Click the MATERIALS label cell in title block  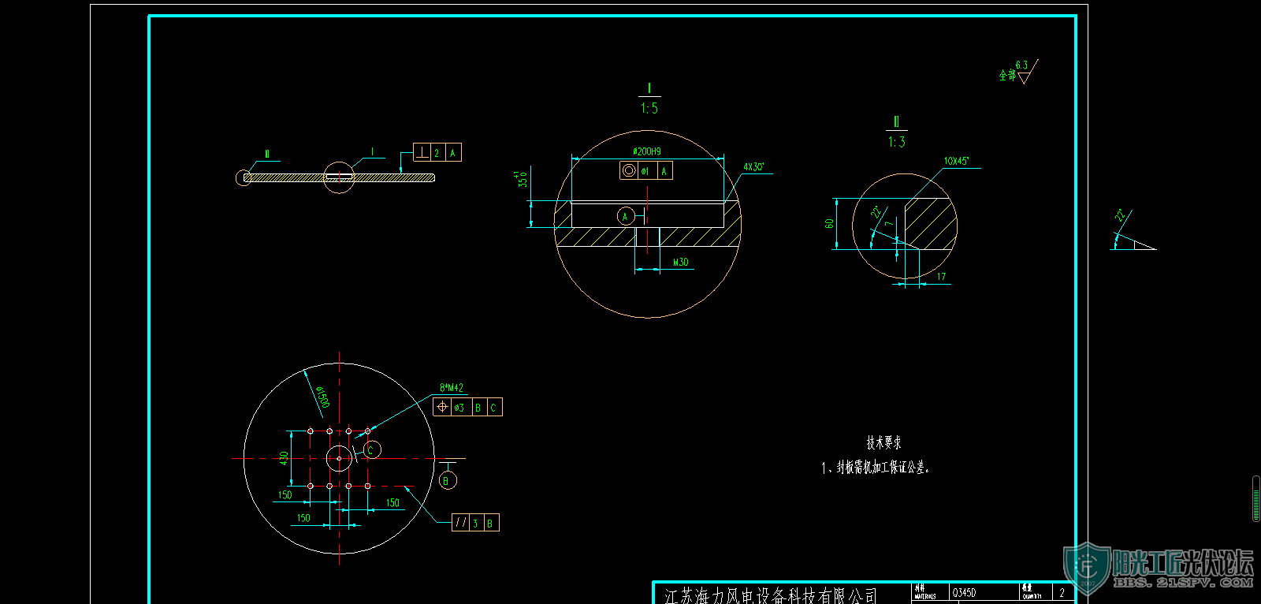[930, 592]
